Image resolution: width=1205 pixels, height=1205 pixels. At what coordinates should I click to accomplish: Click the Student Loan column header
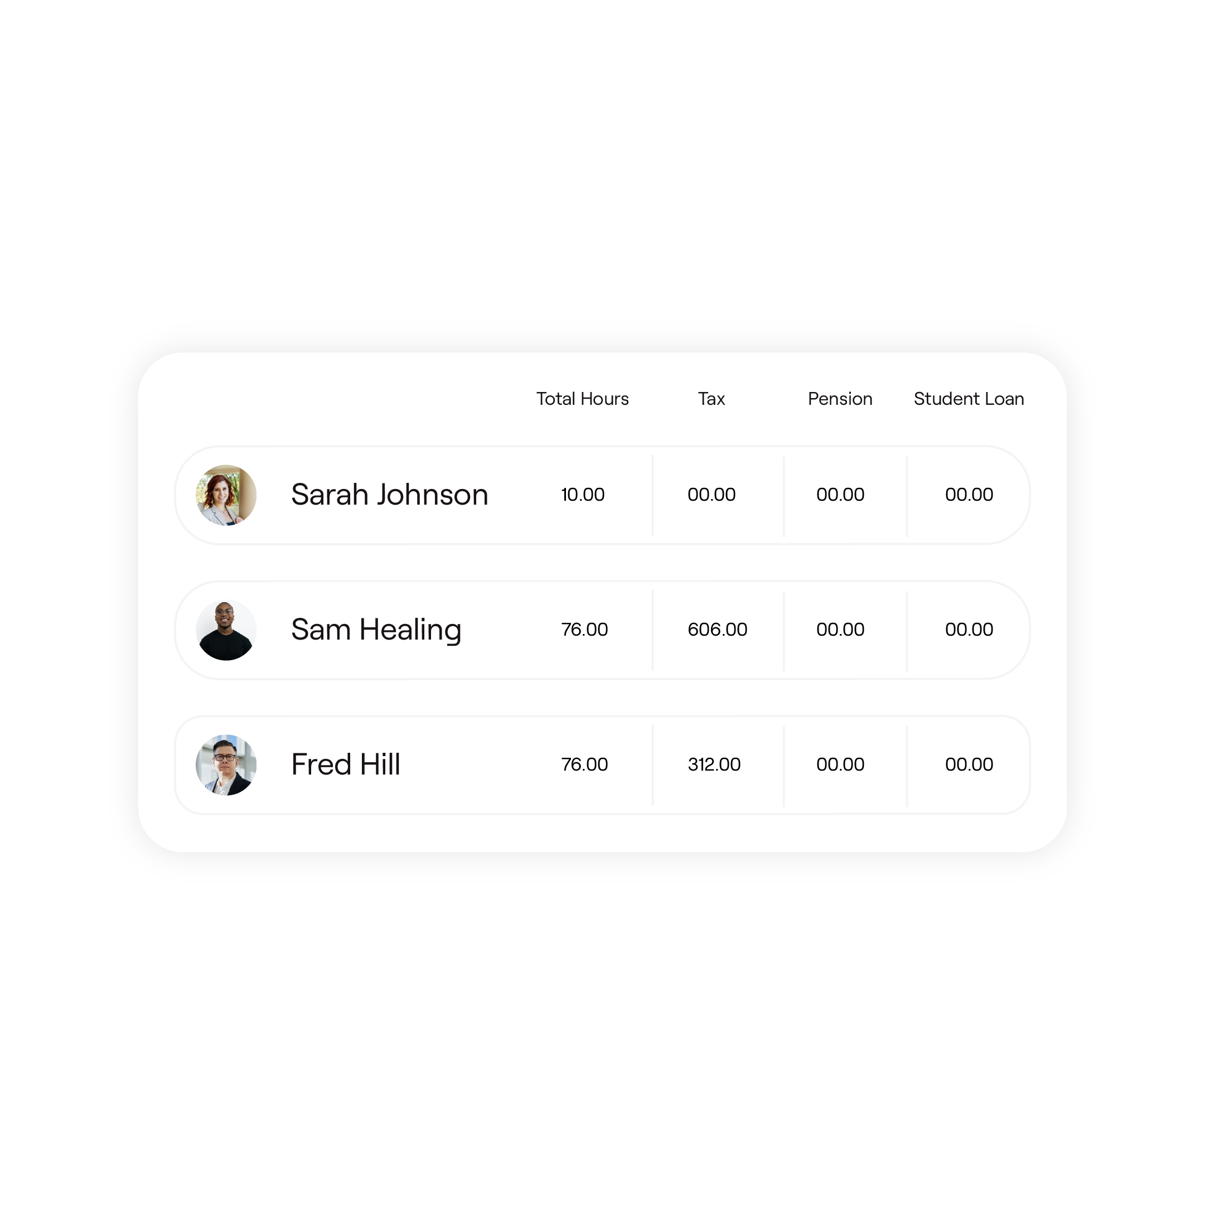(x=967, y=398)
